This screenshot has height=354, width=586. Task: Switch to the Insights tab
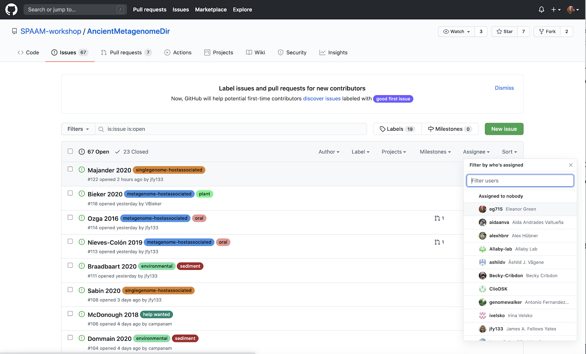[x=333, y=53]
